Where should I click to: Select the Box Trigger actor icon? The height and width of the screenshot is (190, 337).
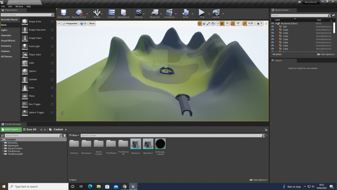tap(25, 104)
